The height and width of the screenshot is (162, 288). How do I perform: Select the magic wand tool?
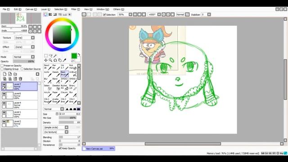point(55,55)
